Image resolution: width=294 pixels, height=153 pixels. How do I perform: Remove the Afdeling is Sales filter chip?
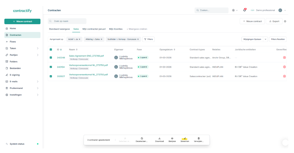pos(101,39)
